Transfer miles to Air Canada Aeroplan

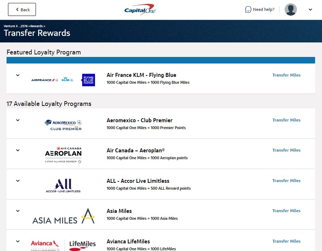point(286,150)
